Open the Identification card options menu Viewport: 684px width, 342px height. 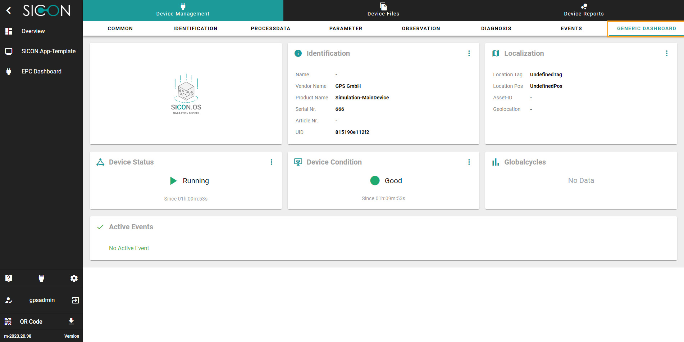click(x=469, y=53)
